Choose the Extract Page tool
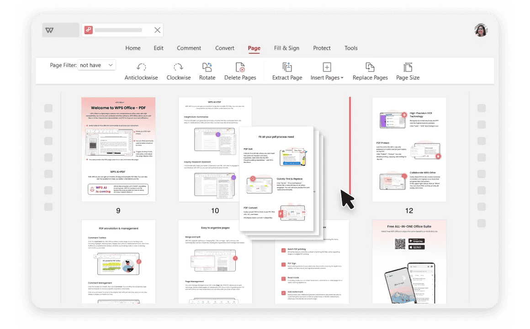The height and width of the screenshot is (329, 530). click(x=287, y=72)
